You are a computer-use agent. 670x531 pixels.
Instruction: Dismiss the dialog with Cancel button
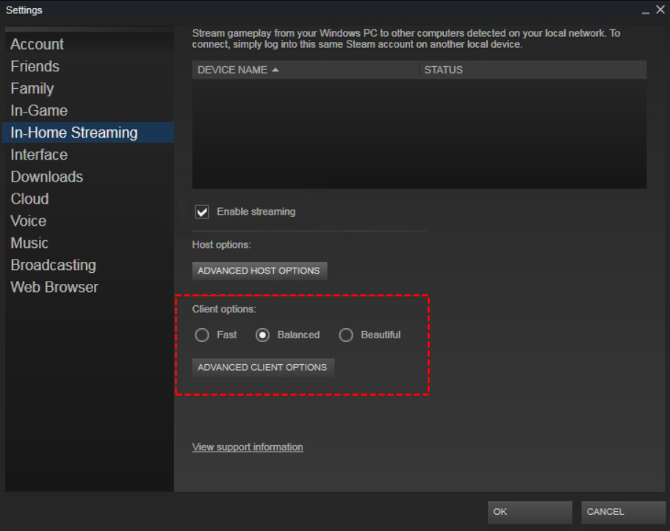623,512
